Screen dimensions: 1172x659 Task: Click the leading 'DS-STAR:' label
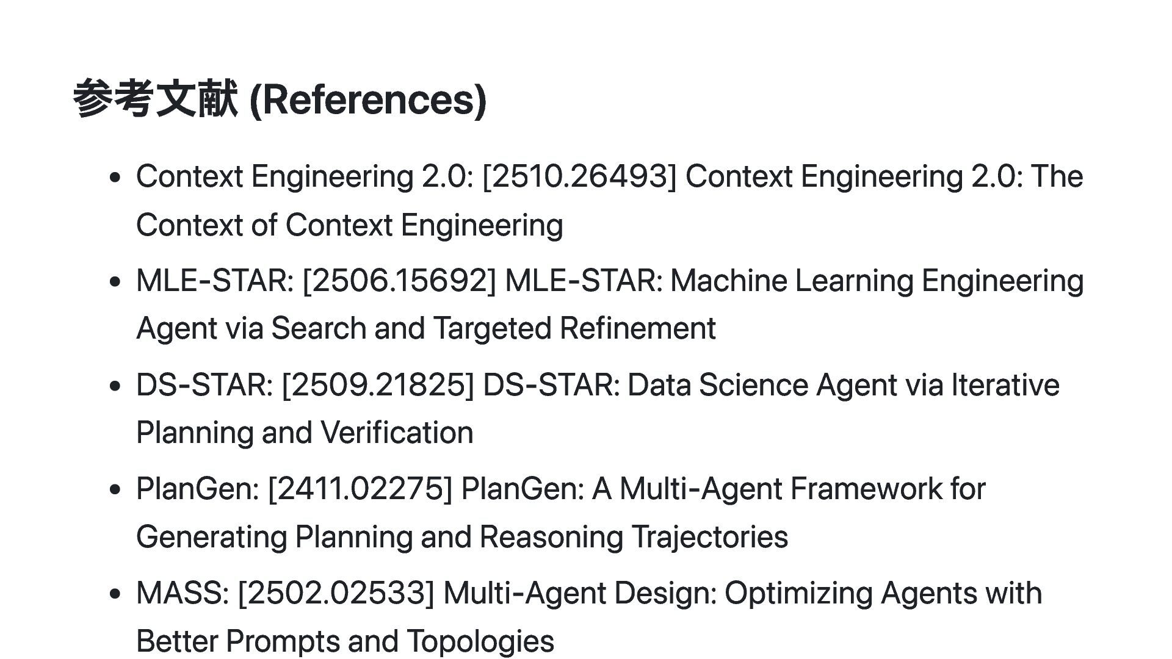(204, 385)
